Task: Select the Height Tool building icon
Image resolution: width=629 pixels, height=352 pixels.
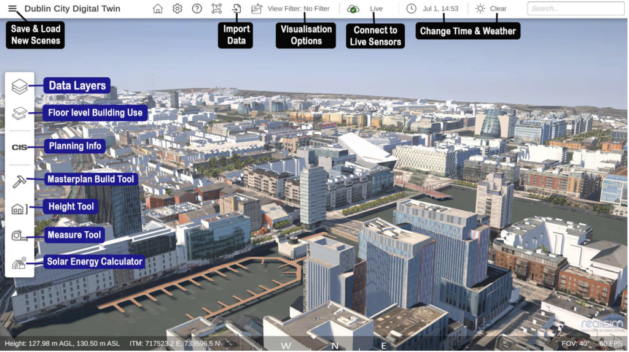Action: pos(19,209)
